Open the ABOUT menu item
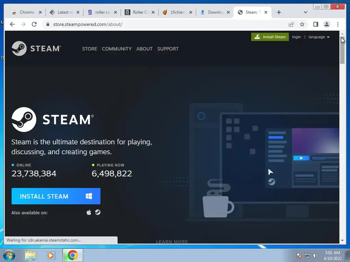This screenshot has width=350, height=262. [x=145, y=49]
